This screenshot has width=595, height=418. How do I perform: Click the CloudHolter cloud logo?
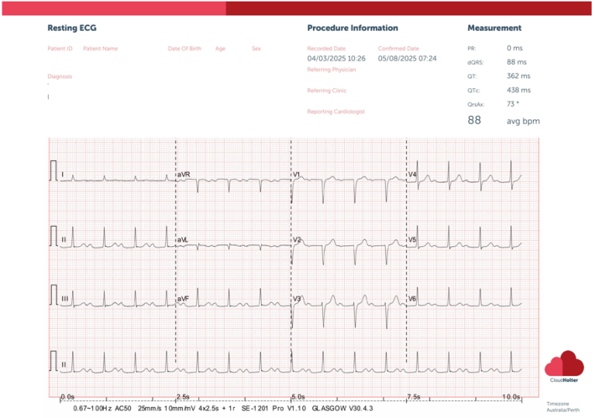(564, 363)
